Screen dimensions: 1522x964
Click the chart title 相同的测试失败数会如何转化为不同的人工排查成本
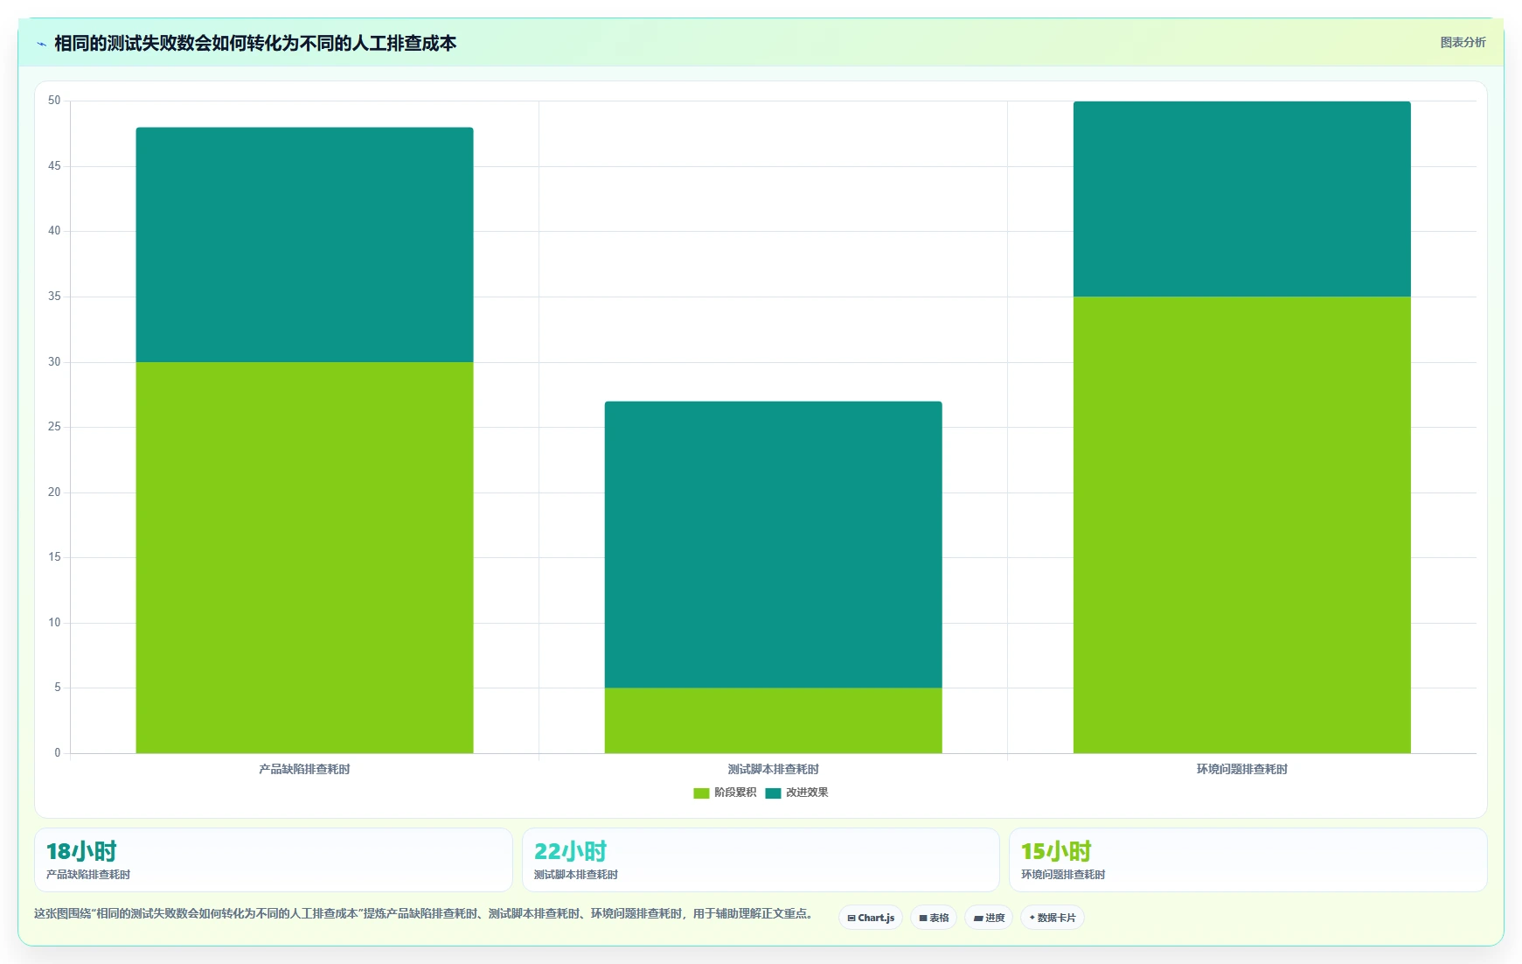point(255,43)
